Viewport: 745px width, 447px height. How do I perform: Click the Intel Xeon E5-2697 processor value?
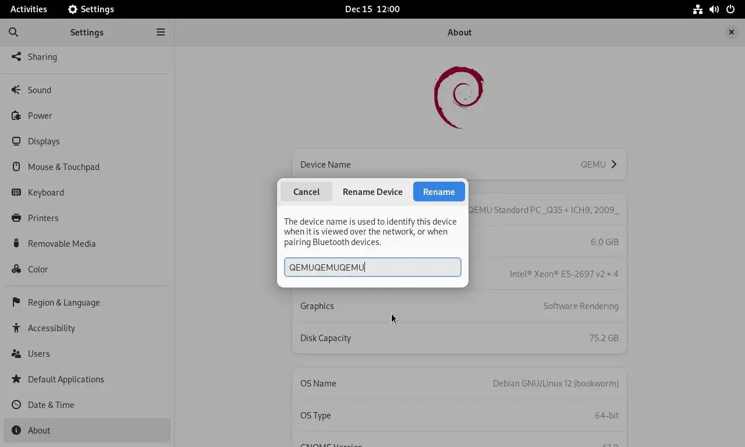[564, 274]
